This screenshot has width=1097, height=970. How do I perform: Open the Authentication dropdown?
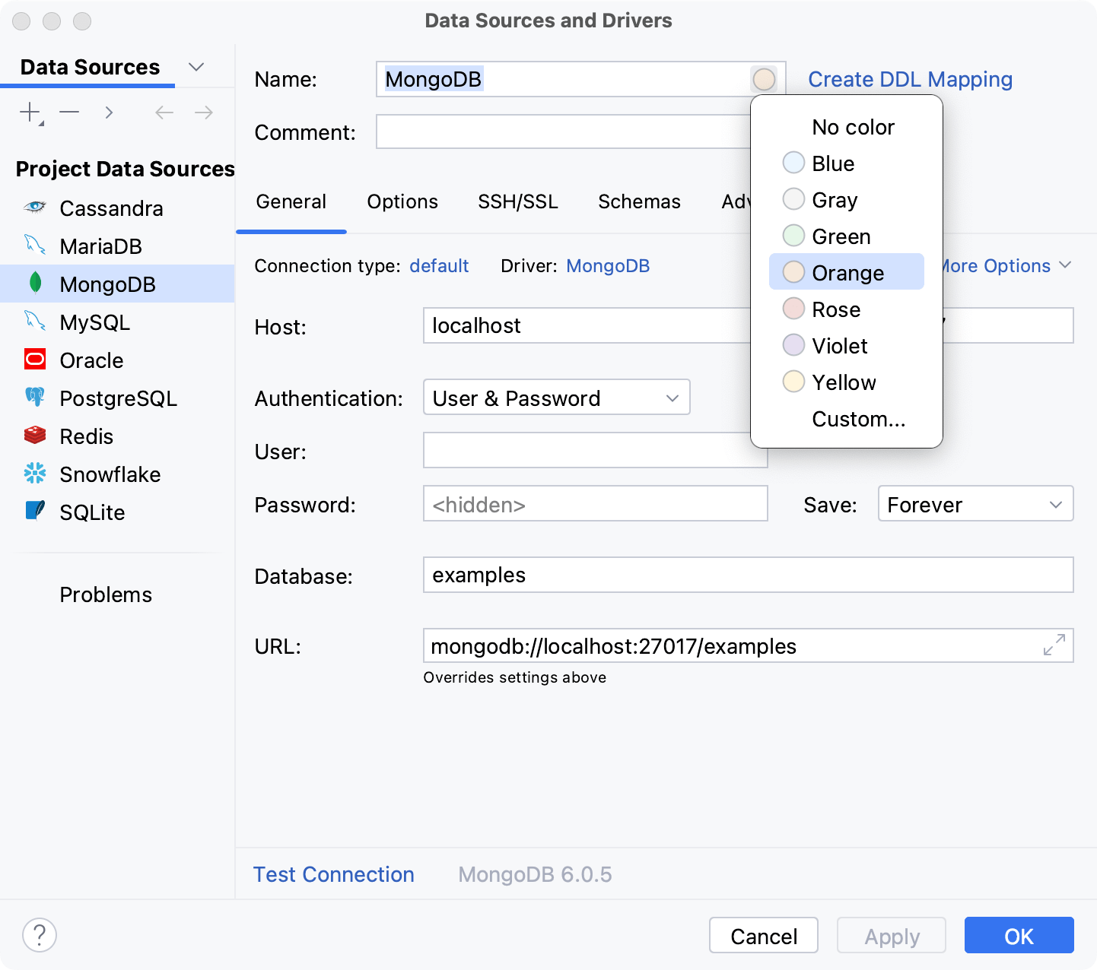click(x=556, y=397)
